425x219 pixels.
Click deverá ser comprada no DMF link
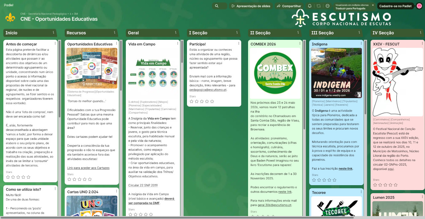point(151,201)
